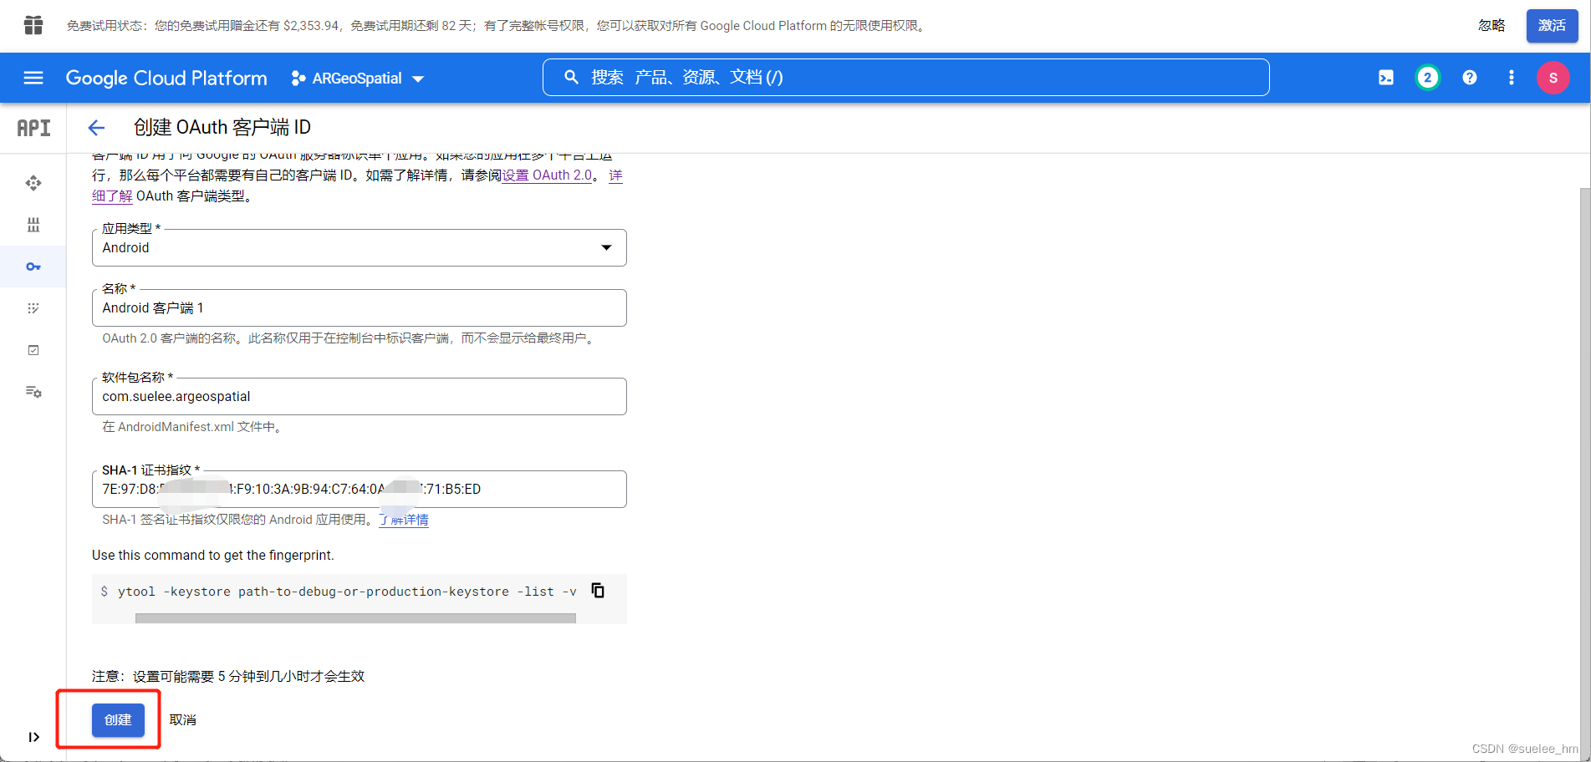Click the free trial status banner text

[497, 26]
